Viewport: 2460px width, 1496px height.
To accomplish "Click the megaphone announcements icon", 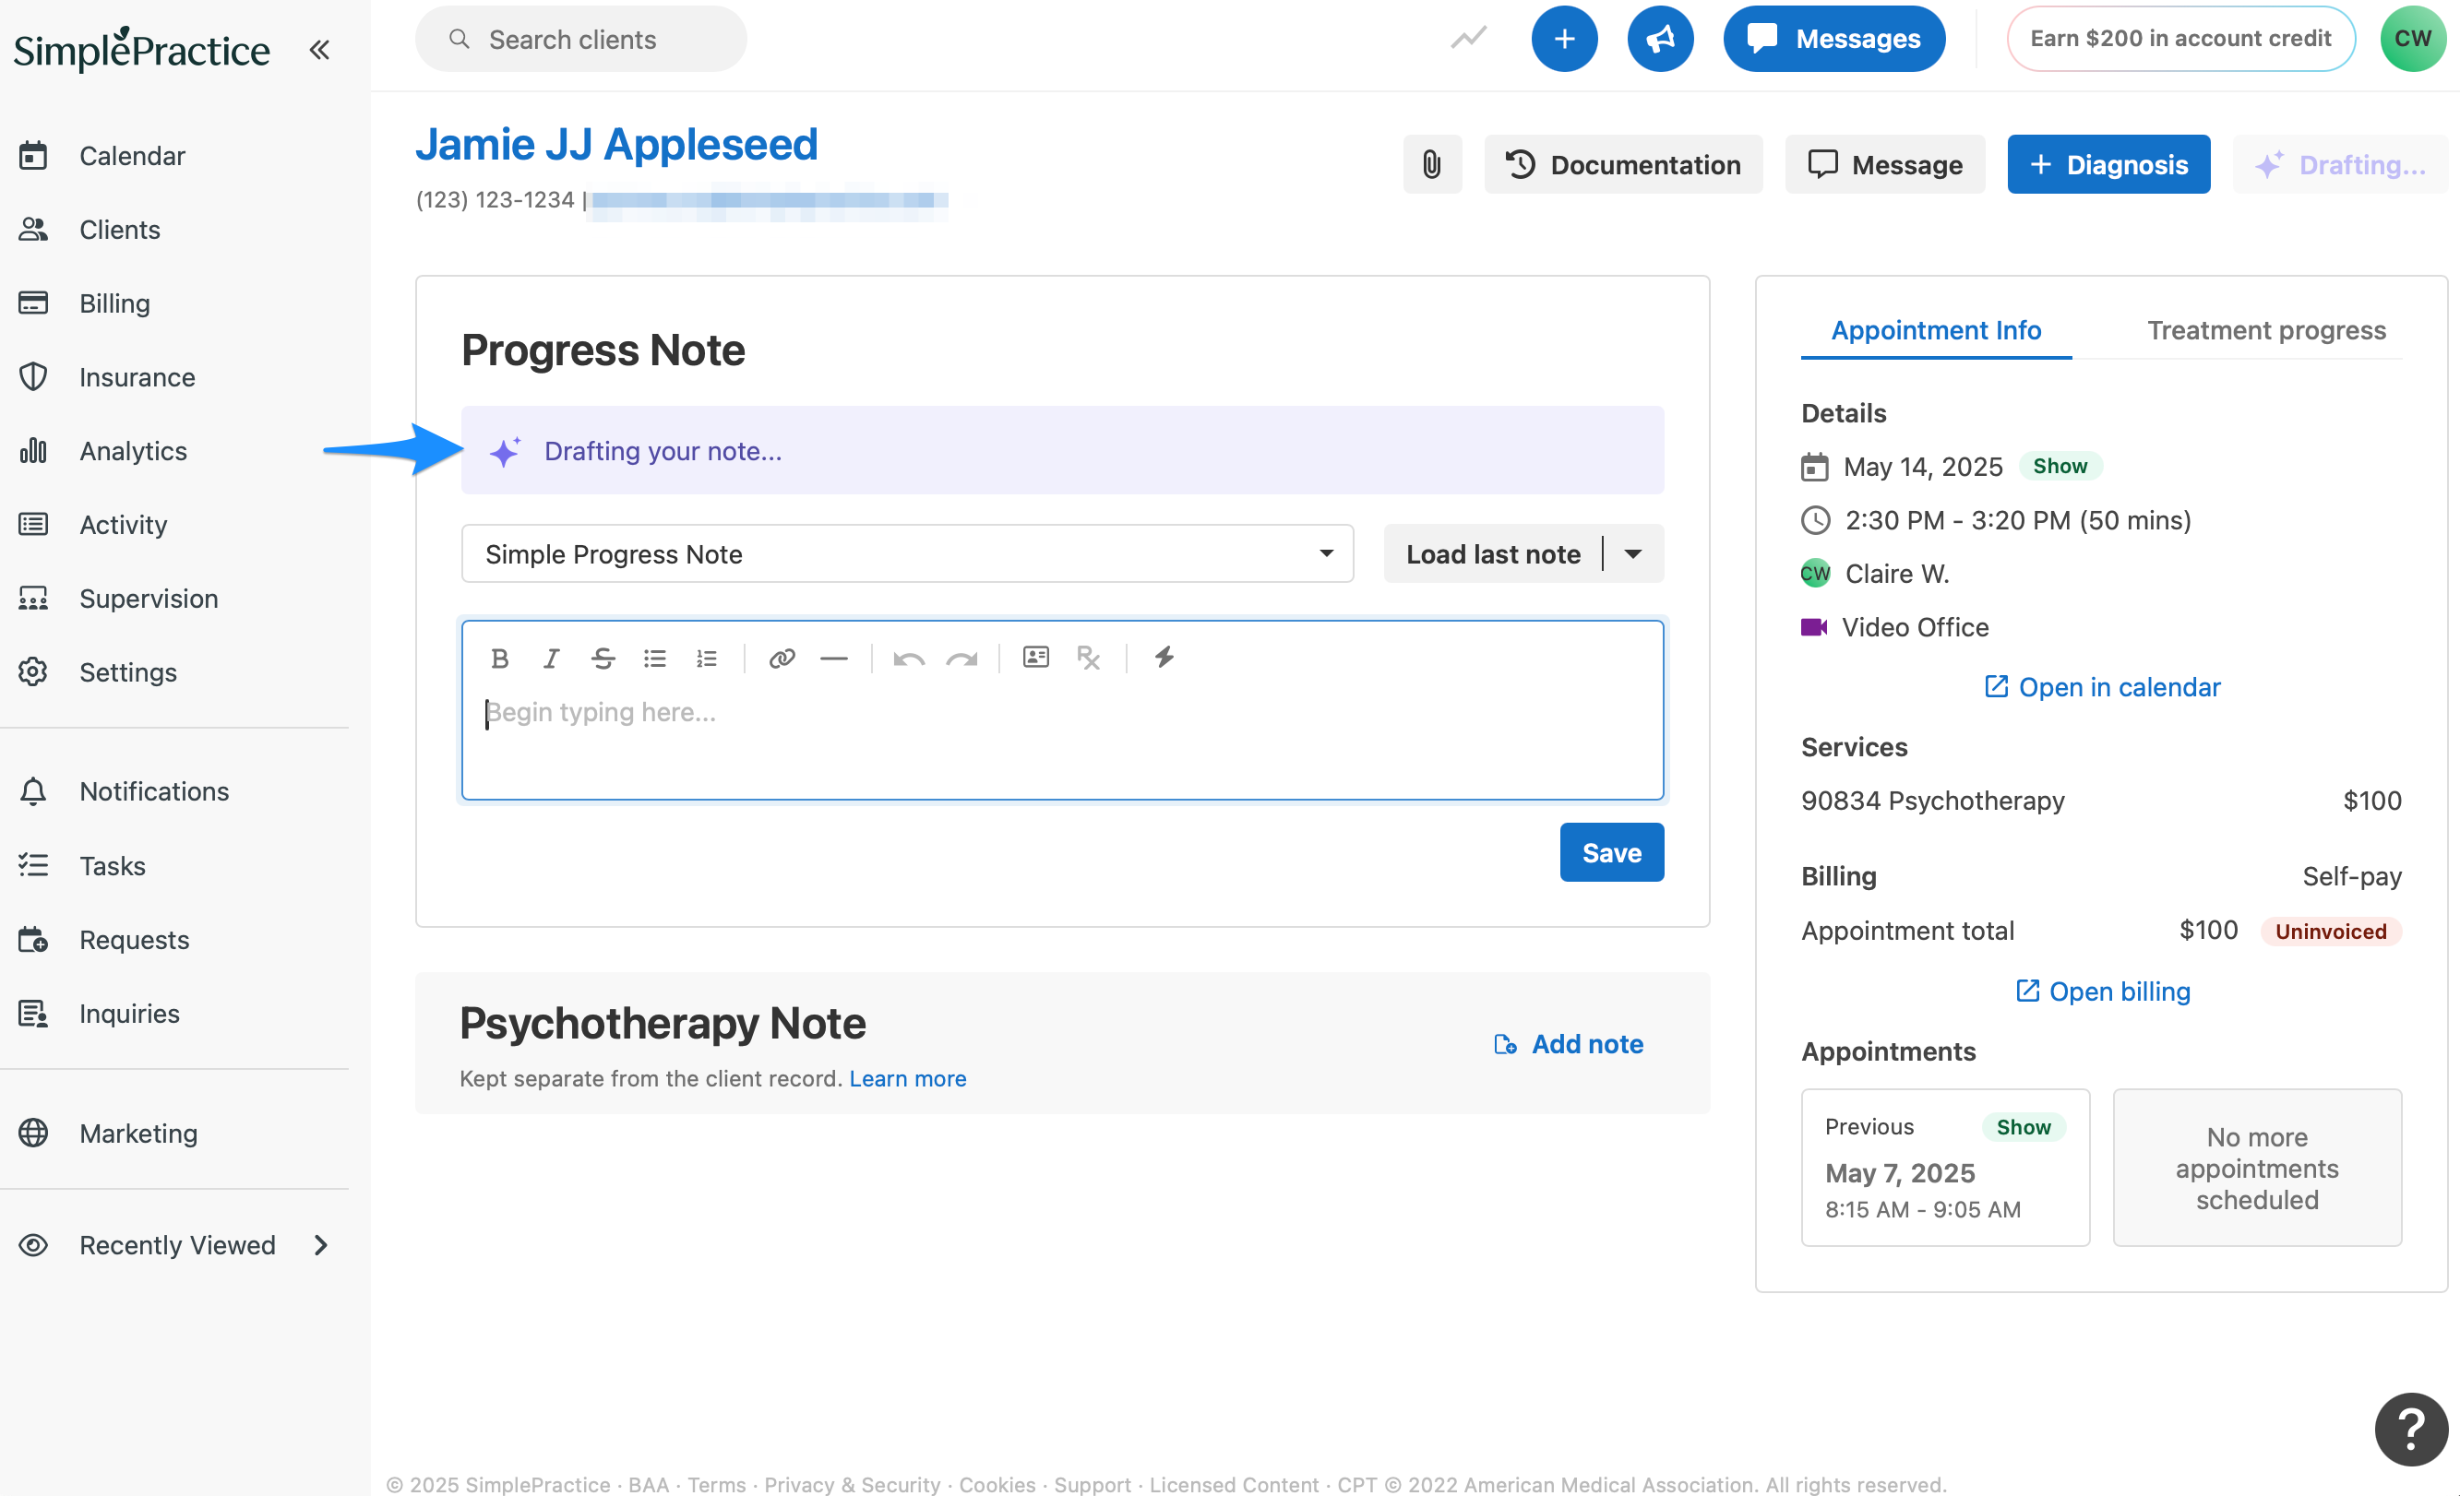I will (x=1660, y=39).
